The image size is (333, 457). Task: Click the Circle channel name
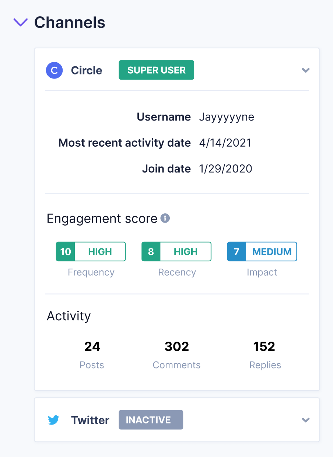87,70
